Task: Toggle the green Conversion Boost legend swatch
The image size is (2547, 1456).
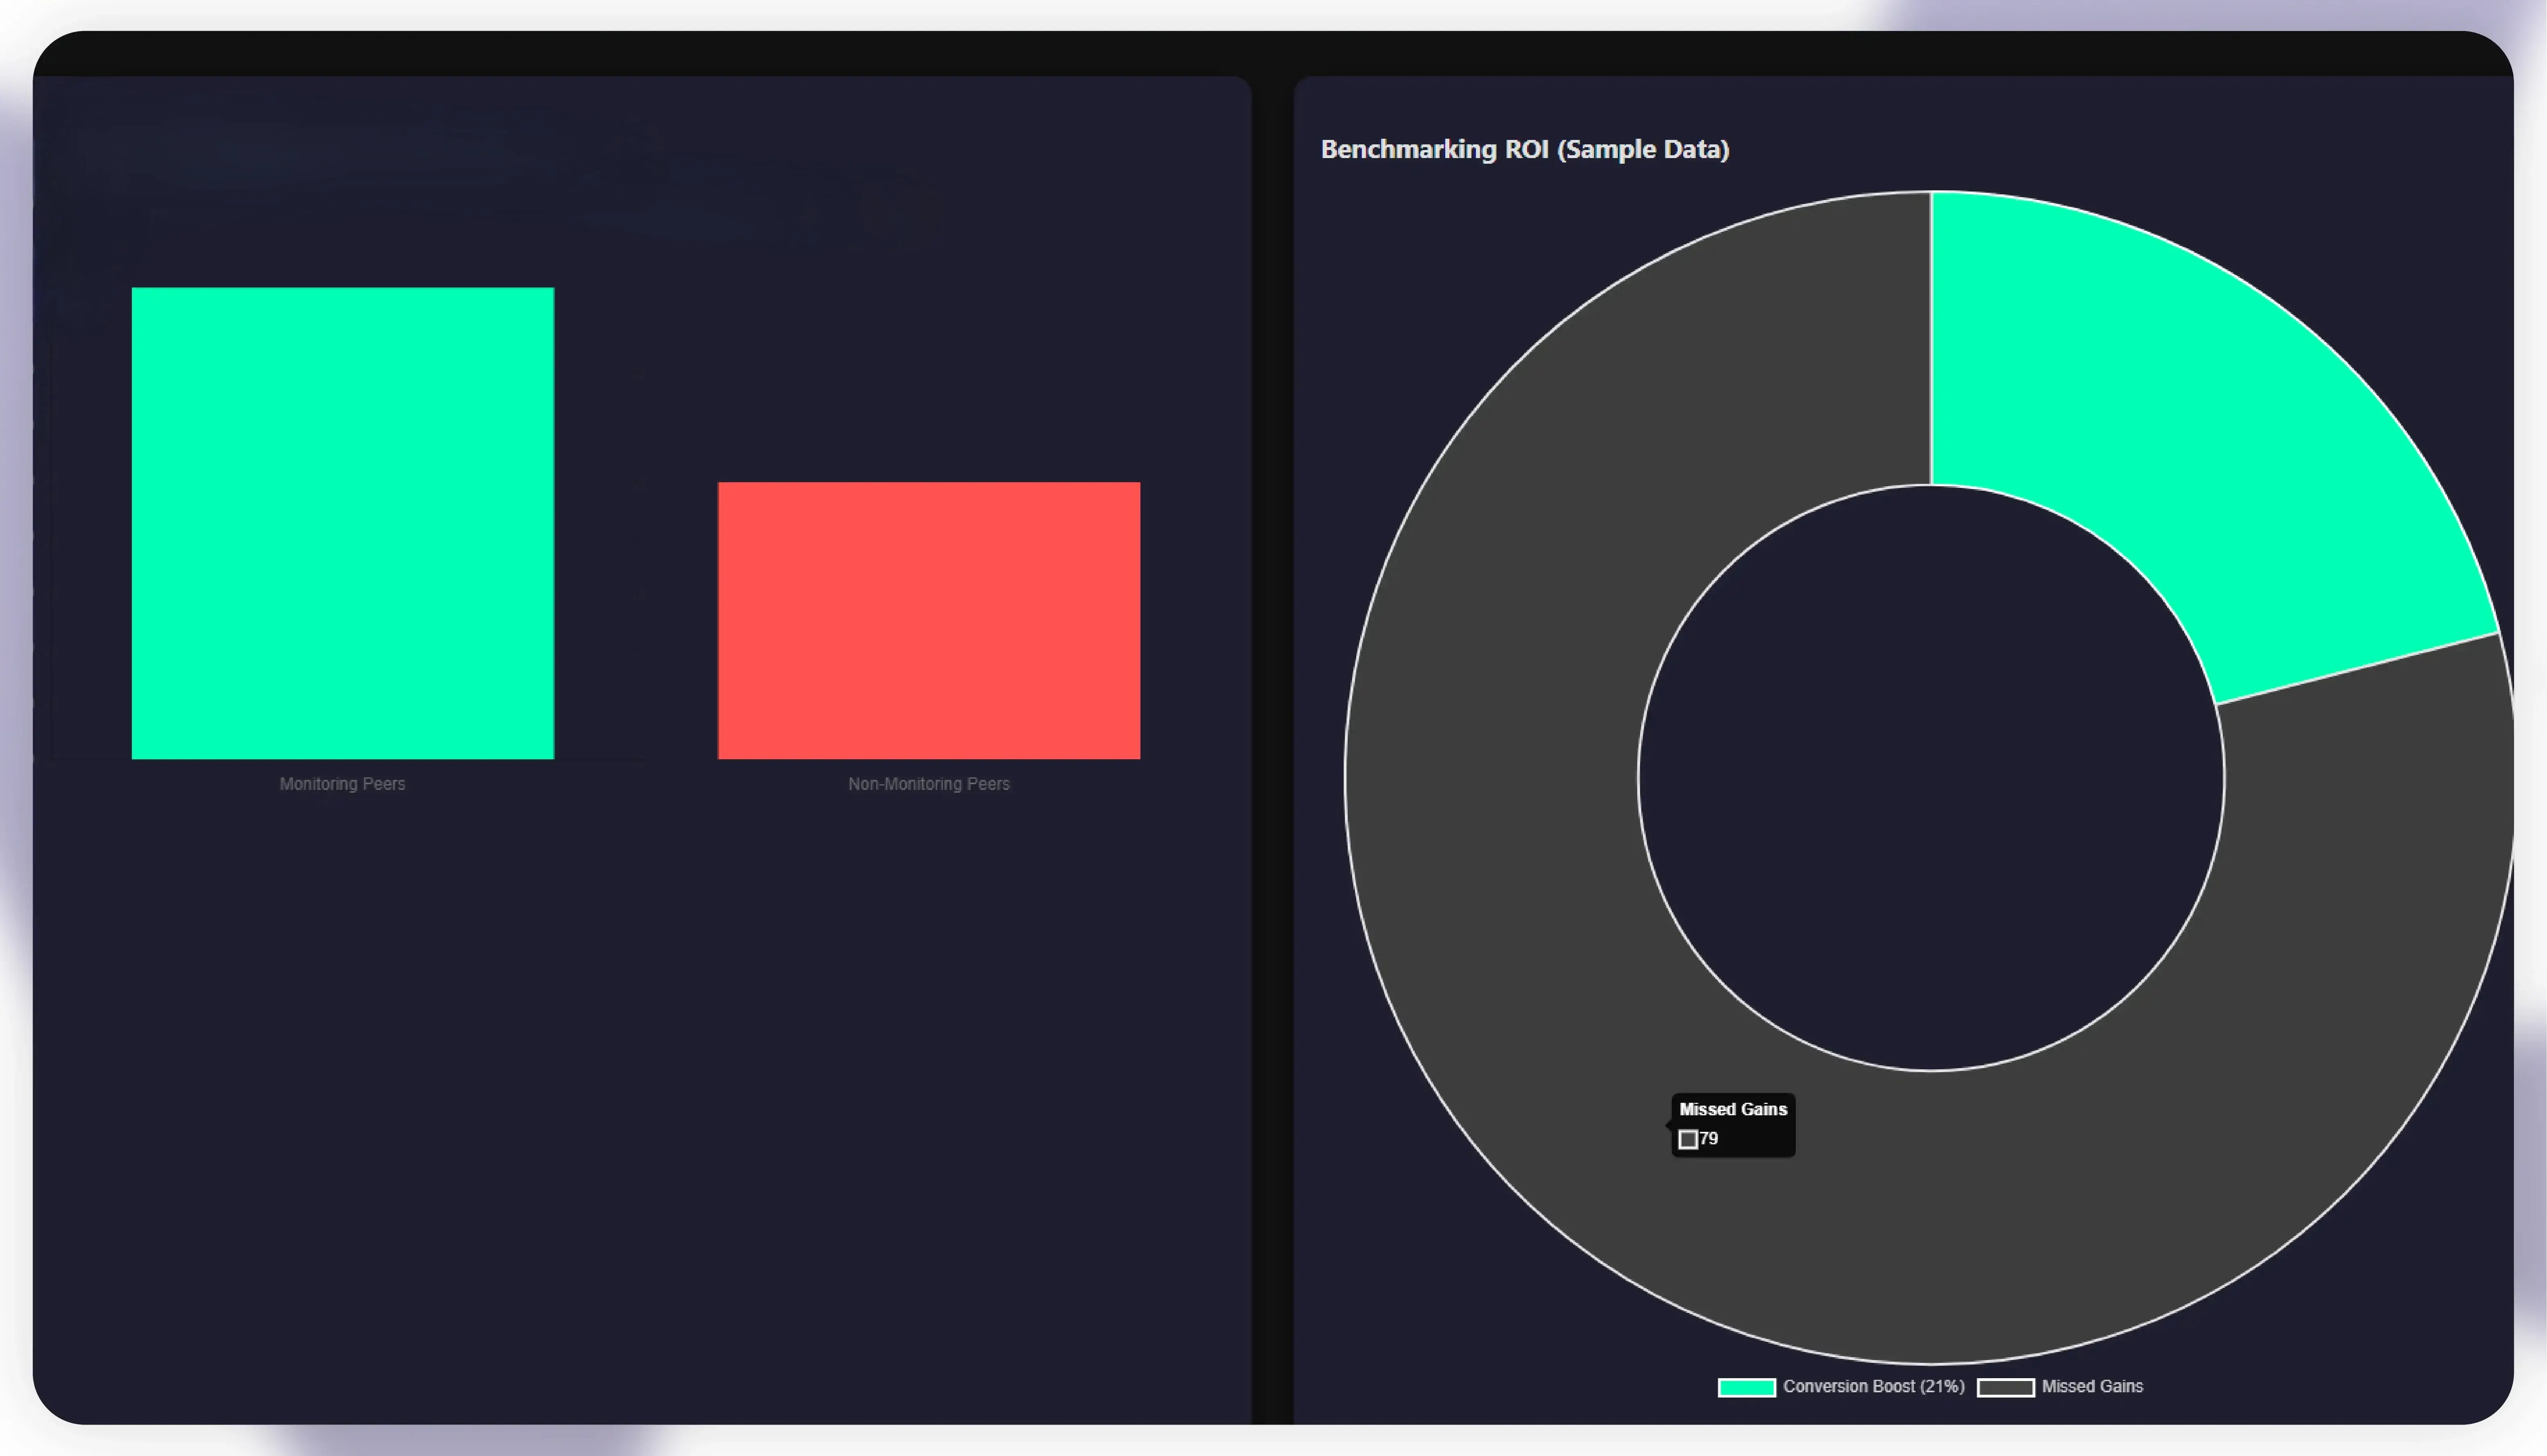Action: 1746,1387
